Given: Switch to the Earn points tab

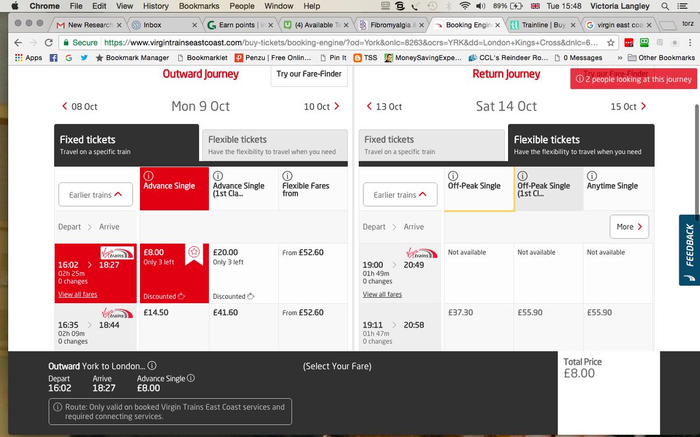Looking at the screenshot, I should pyautogui.click(x=239, y=25).
